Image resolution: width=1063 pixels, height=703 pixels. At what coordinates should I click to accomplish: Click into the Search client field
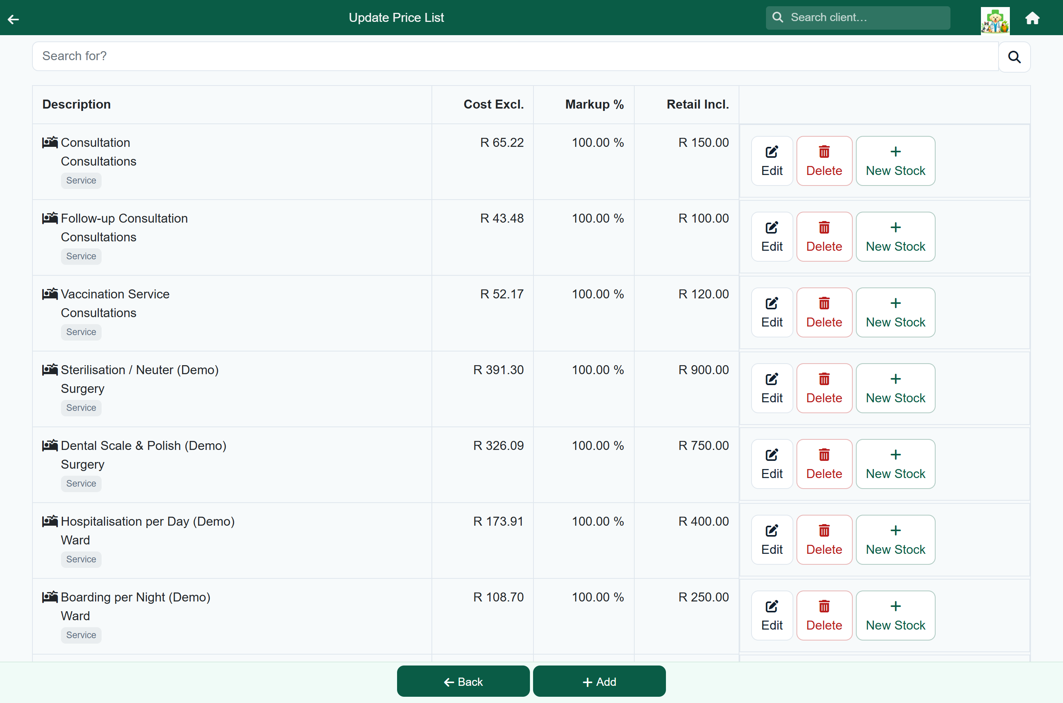click(857, 18)
